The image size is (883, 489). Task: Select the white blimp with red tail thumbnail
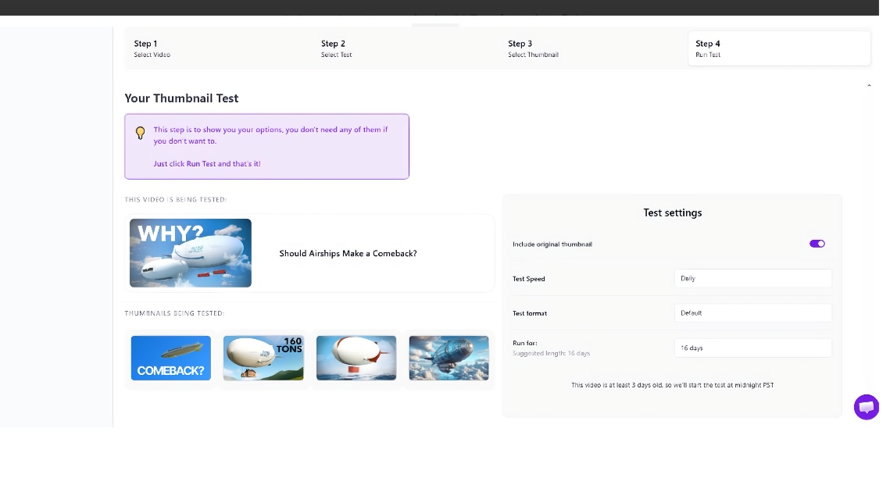click(356, 358)
